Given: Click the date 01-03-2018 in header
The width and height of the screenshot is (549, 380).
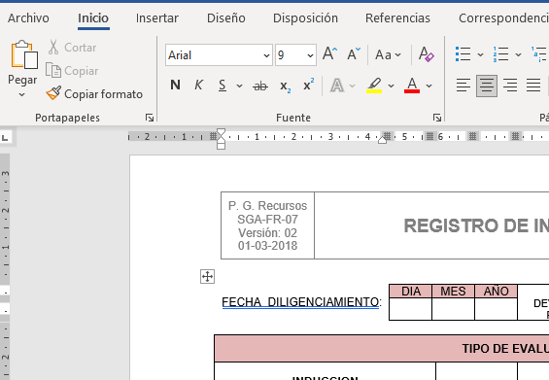Looking at the screenshot, I should (267, 246).
